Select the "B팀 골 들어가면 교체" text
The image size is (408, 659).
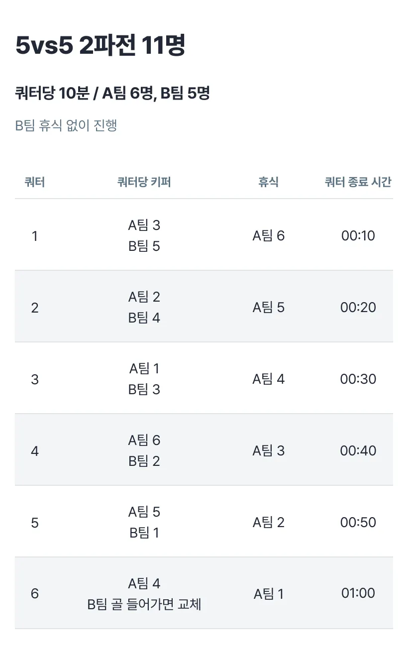pyautogui.click(x=144, y=604)
